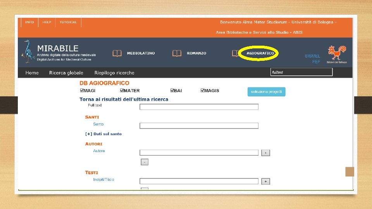Click the tan square on right edge
Image resolution: width=372 pixels, height=209 pixels.
pos(350,172)
